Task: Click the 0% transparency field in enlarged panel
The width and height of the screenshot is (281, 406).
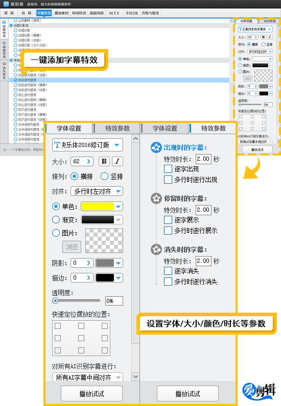Action: pos(114,301)
